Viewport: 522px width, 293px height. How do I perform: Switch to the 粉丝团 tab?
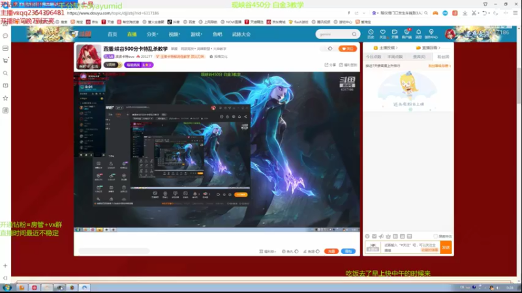[443, 57]
